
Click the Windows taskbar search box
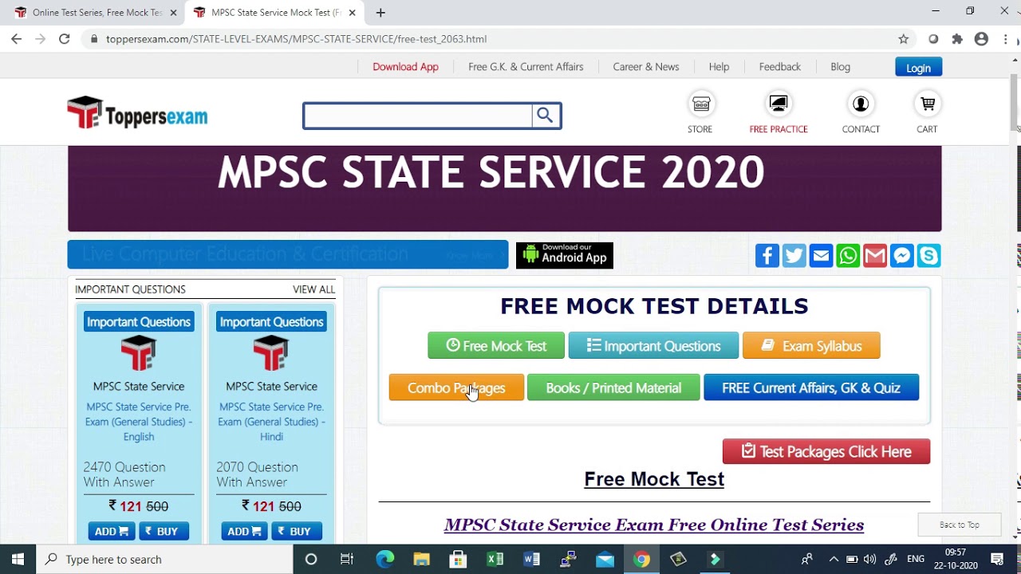pos(164,560)
